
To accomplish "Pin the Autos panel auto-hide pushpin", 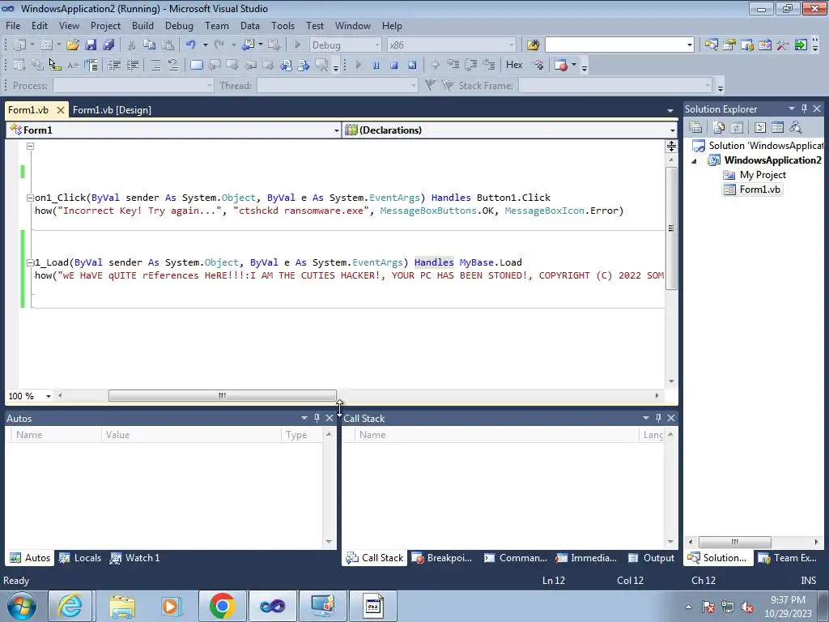I will pos(317,418).
